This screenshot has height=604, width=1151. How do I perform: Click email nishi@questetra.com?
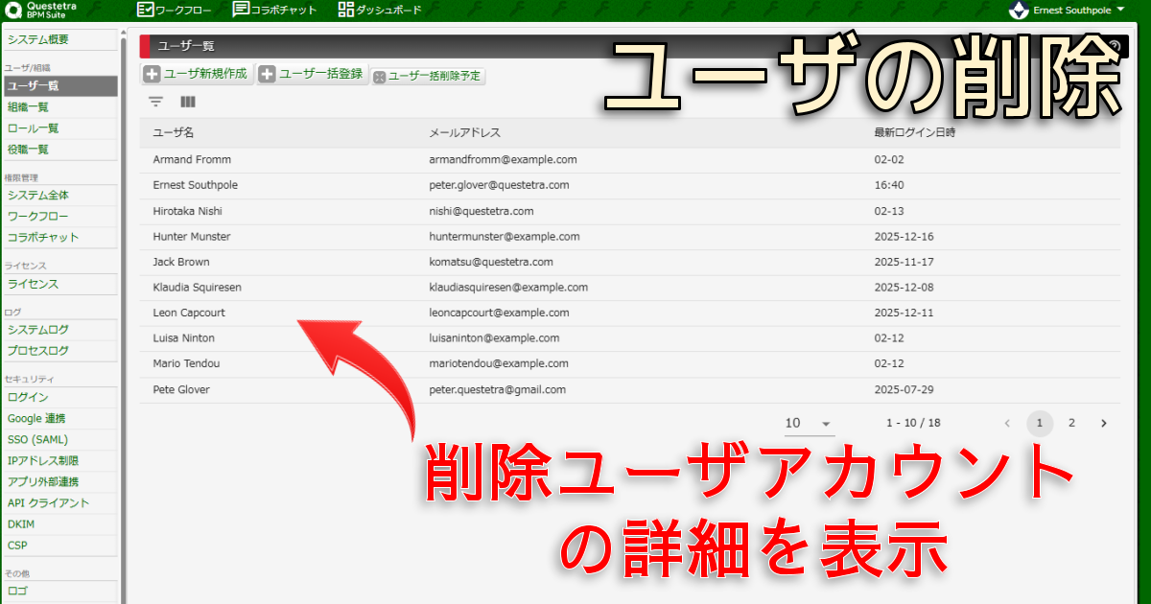click(x=482, y=211)
